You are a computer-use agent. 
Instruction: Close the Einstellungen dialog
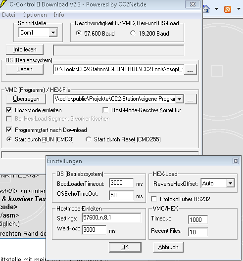pyautogui.click(x=236, y=161)
